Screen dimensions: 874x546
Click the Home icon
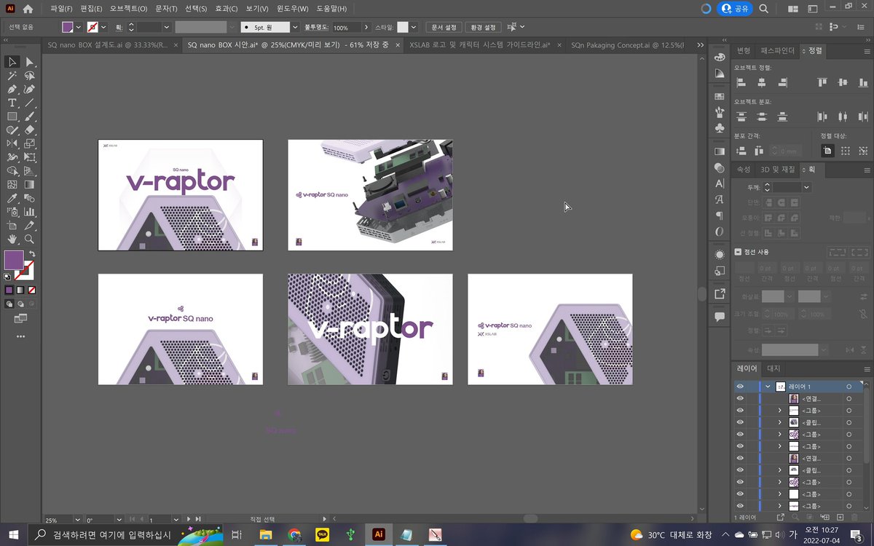28,9
